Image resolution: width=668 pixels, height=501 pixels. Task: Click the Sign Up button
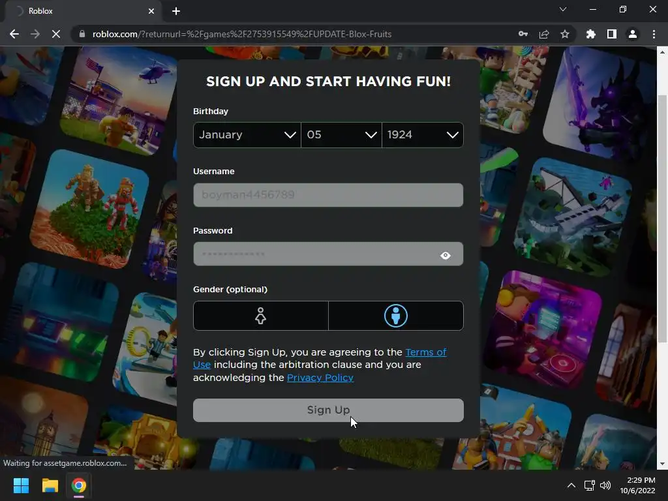pyautogui.click(x=328, y=410)
